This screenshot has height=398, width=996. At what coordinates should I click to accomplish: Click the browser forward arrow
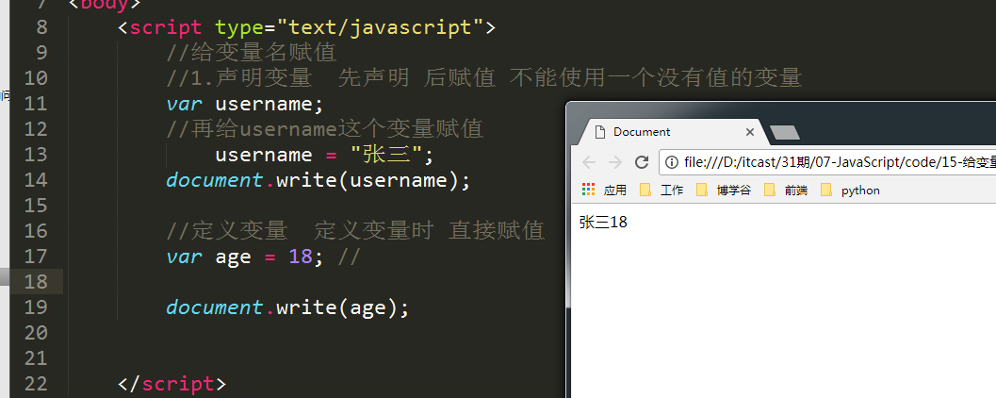click(x=615, y=162)
